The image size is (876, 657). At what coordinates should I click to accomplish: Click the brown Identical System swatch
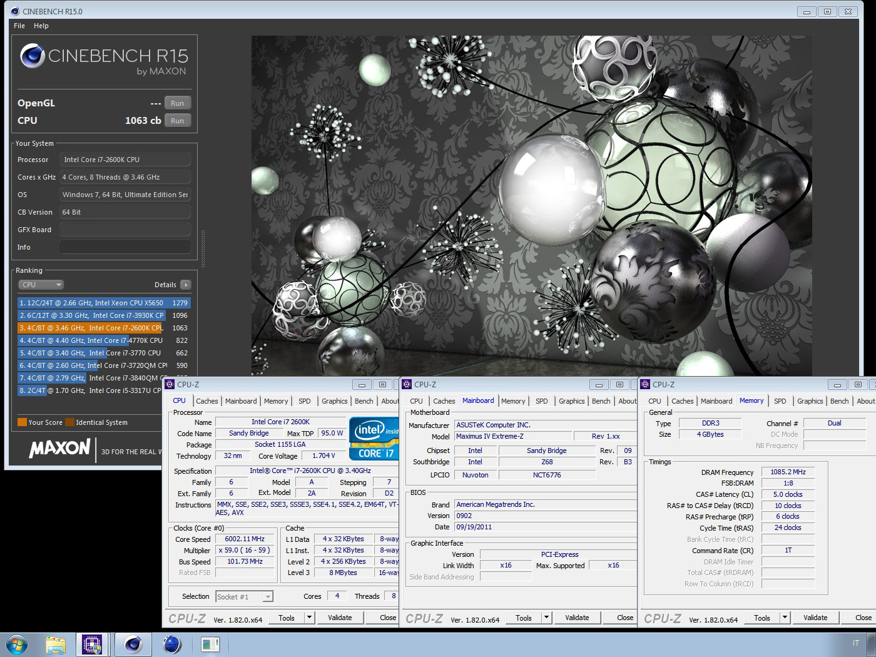(70, 422)
